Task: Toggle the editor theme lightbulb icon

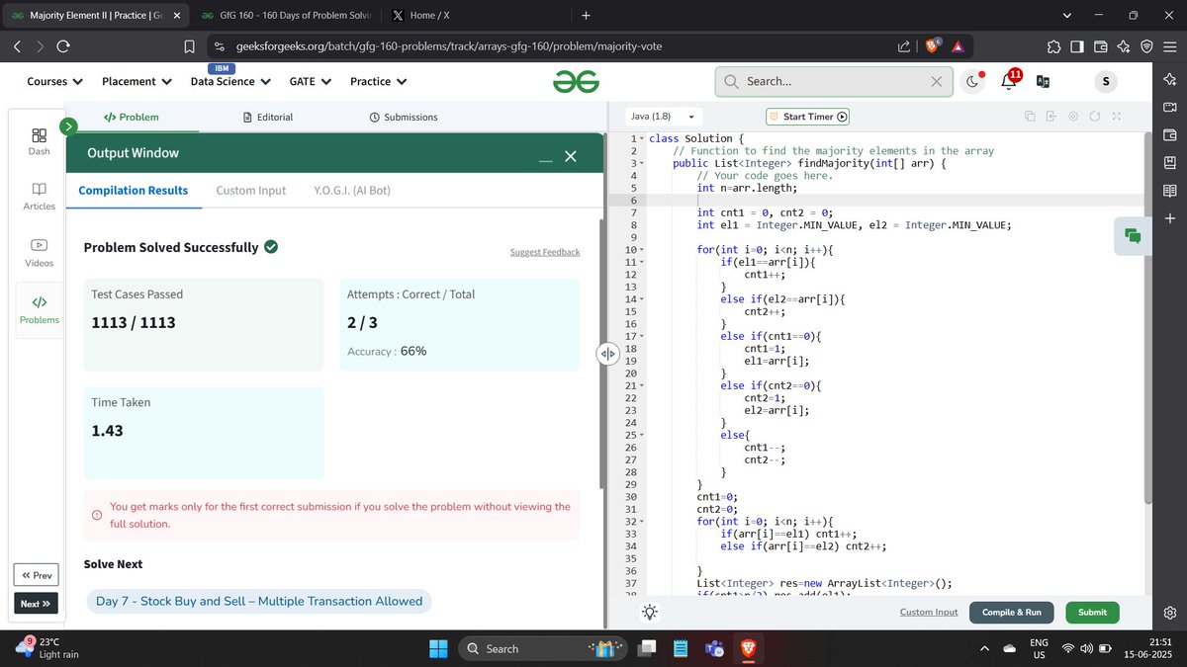Action: point(650,612)
